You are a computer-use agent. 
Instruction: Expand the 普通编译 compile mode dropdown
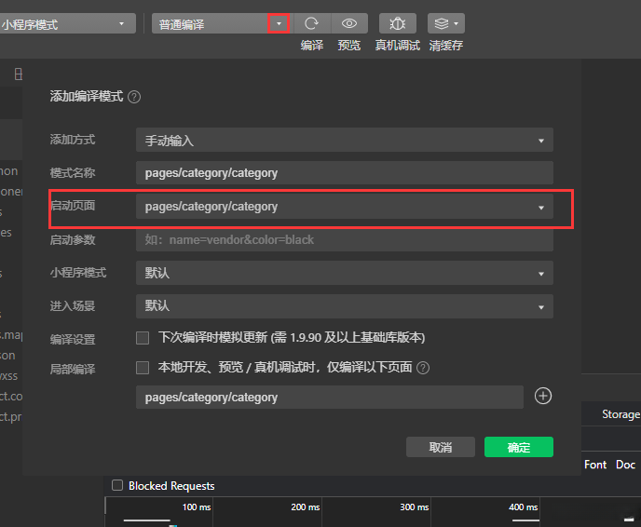pos(279,23)
